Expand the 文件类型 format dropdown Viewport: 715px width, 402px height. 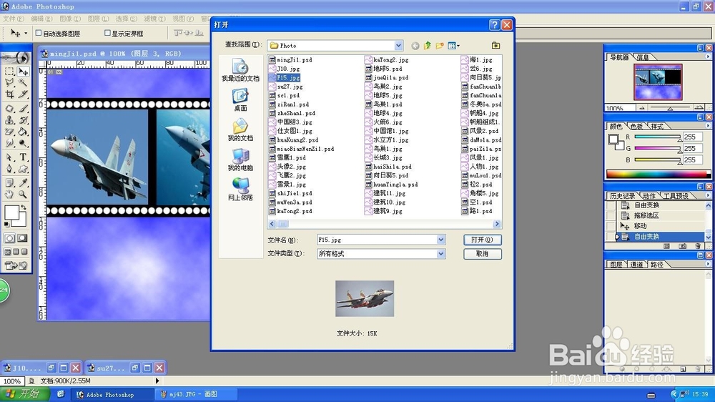coord(441,254)
